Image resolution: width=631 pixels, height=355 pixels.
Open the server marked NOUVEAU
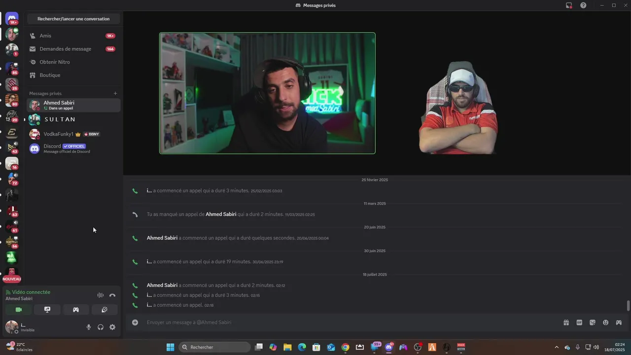[x=12, y=274]
